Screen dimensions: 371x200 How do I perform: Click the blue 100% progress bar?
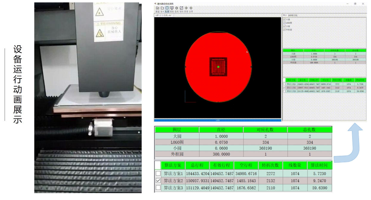[x=217, y=120]
